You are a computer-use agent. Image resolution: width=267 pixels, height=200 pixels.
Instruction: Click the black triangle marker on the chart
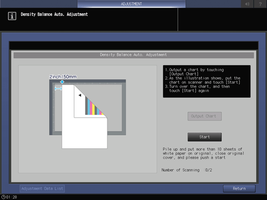(80, 95)
